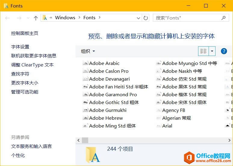
Task: Click the Arial font name
Action: point(167,126)
